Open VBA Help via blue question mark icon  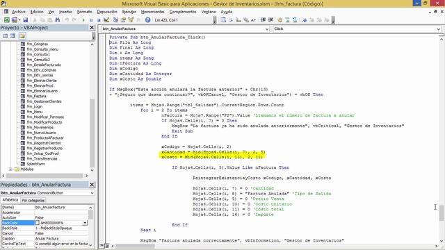(x=147, y=20)
